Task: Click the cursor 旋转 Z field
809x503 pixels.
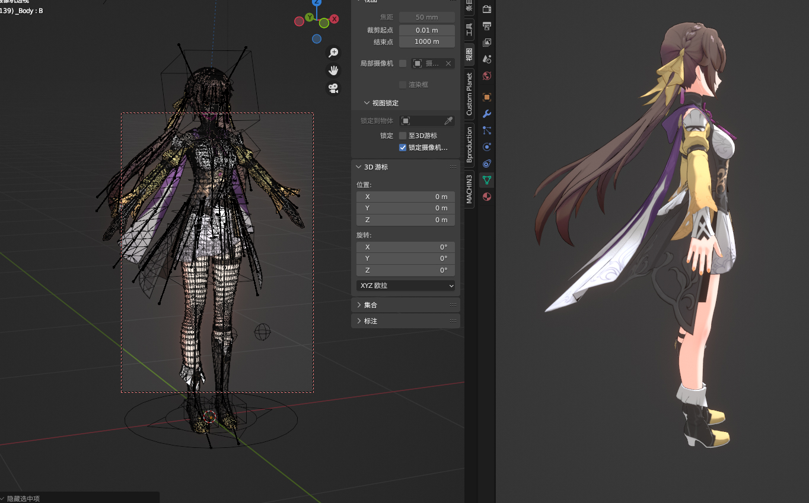Action: click(x=406, y=270)
